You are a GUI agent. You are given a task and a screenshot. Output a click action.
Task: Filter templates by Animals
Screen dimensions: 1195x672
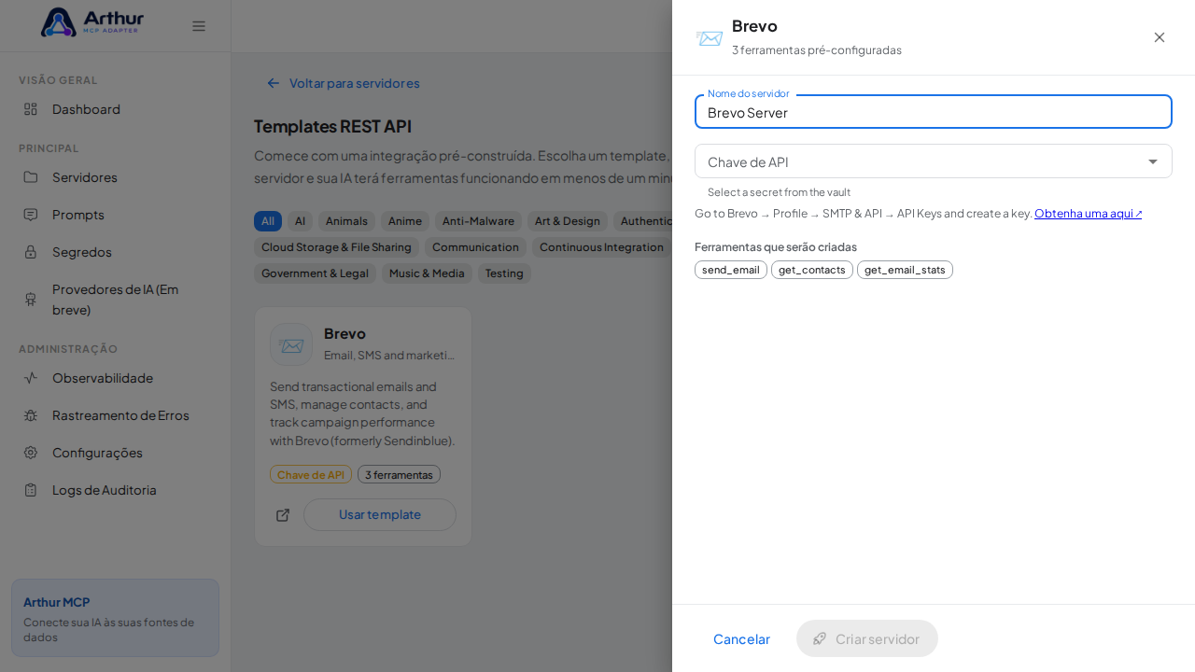346,221
